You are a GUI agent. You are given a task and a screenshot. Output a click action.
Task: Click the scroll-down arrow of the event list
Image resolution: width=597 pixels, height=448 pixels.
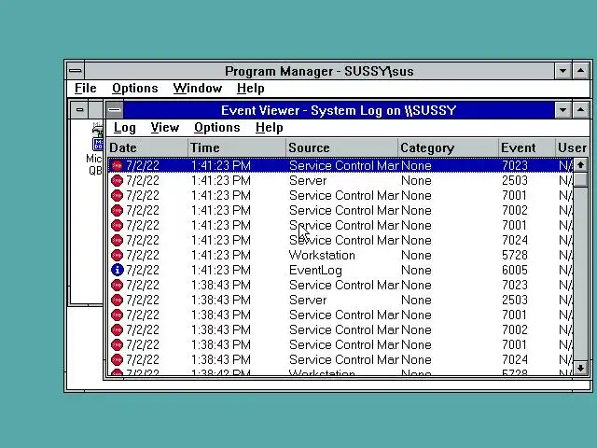[580, 368]
